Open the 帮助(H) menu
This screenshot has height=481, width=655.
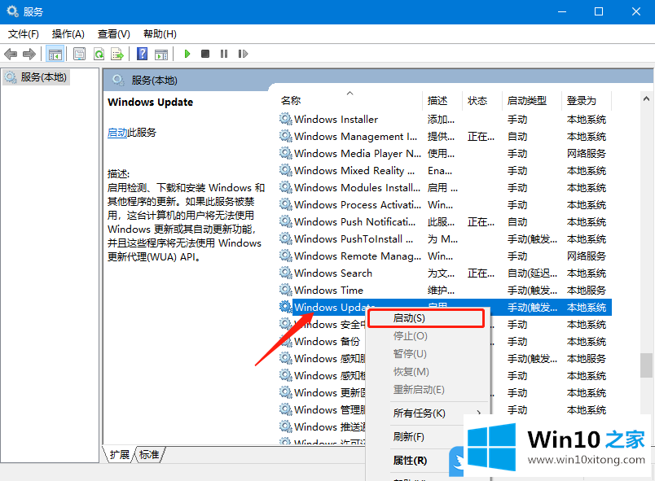(x=160, y=34)
